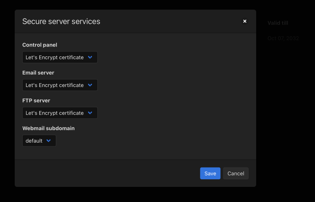Click the 'Webmail subdomain' field label

point(48,128)
